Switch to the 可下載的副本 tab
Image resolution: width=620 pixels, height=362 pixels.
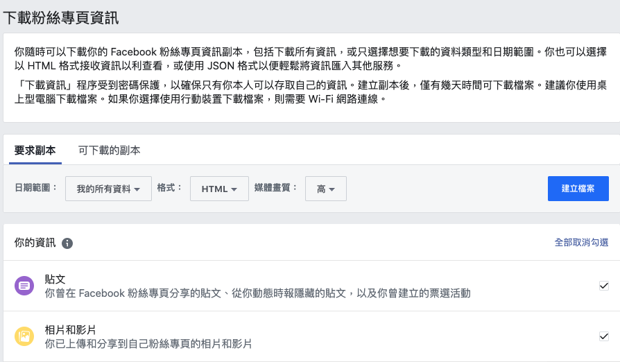click(109, 150)
